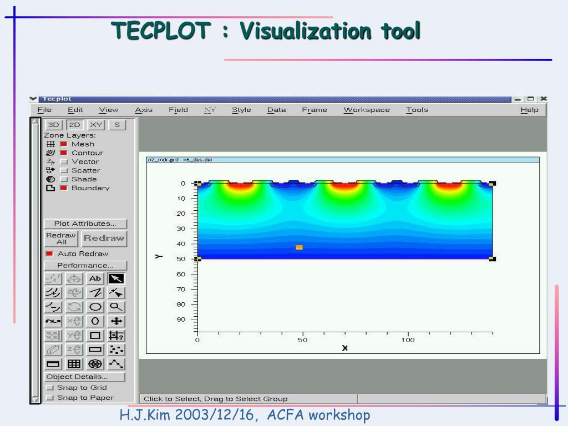Click the wavy double-arrow tool
This screenshot has height=426, width=568.
point(53,321)
